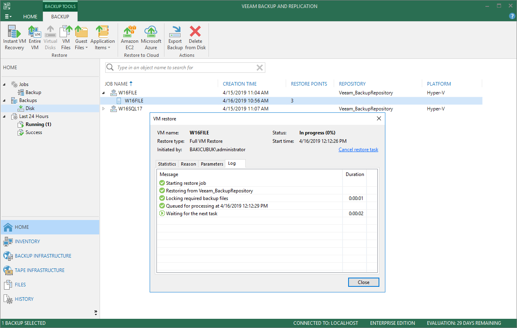Viewport: 517px width, 328px height.
Task: Click Cancel restore task link
Action: tap(358, 150)
